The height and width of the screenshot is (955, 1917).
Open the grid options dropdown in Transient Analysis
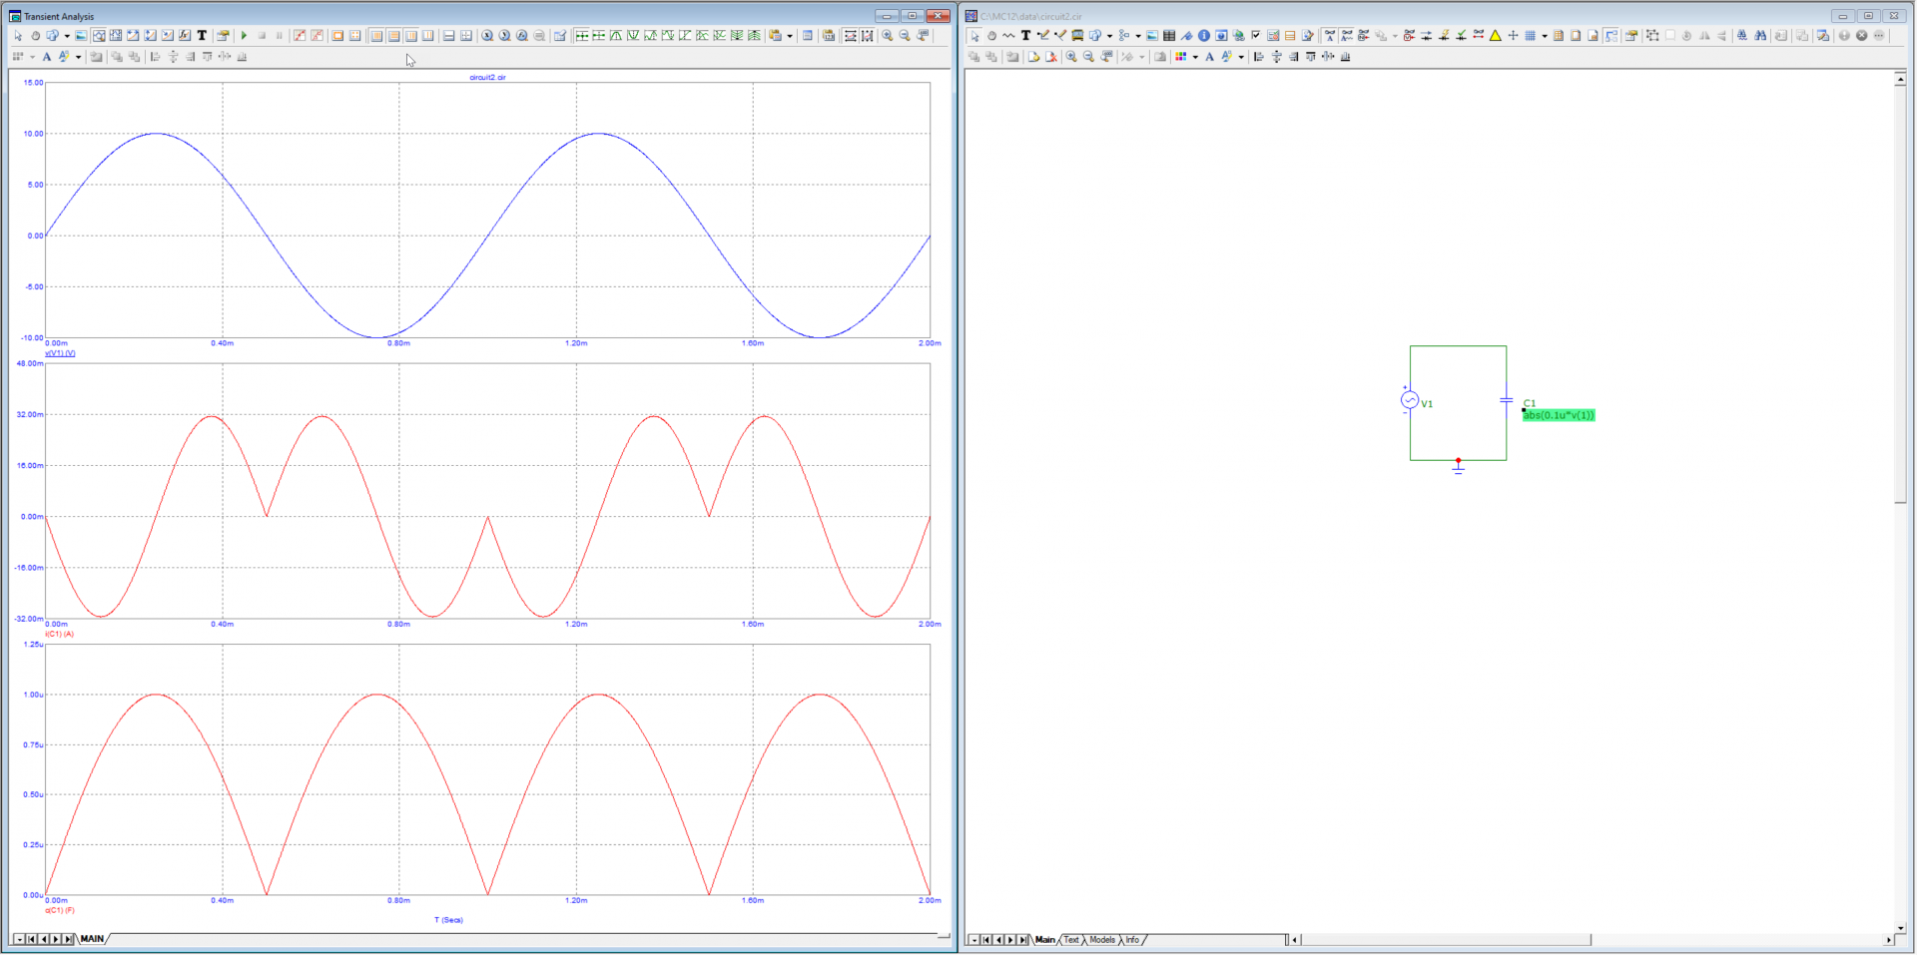point(32,57)
